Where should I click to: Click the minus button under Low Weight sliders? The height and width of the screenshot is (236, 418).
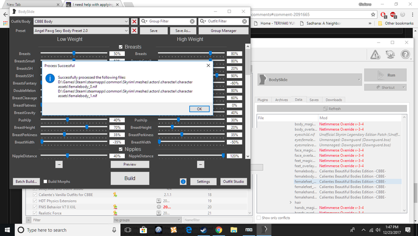coord(59,165)
